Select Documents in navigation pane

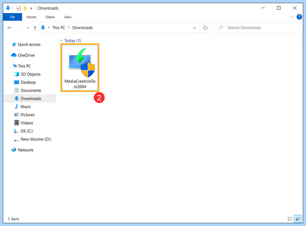tap(31, 90)
